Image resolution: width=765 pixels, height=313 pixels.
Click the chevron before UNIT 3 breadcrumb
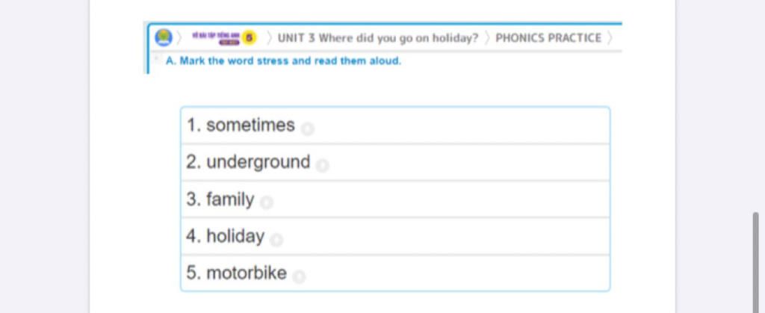pyautogui.click(x=269, y=38)
